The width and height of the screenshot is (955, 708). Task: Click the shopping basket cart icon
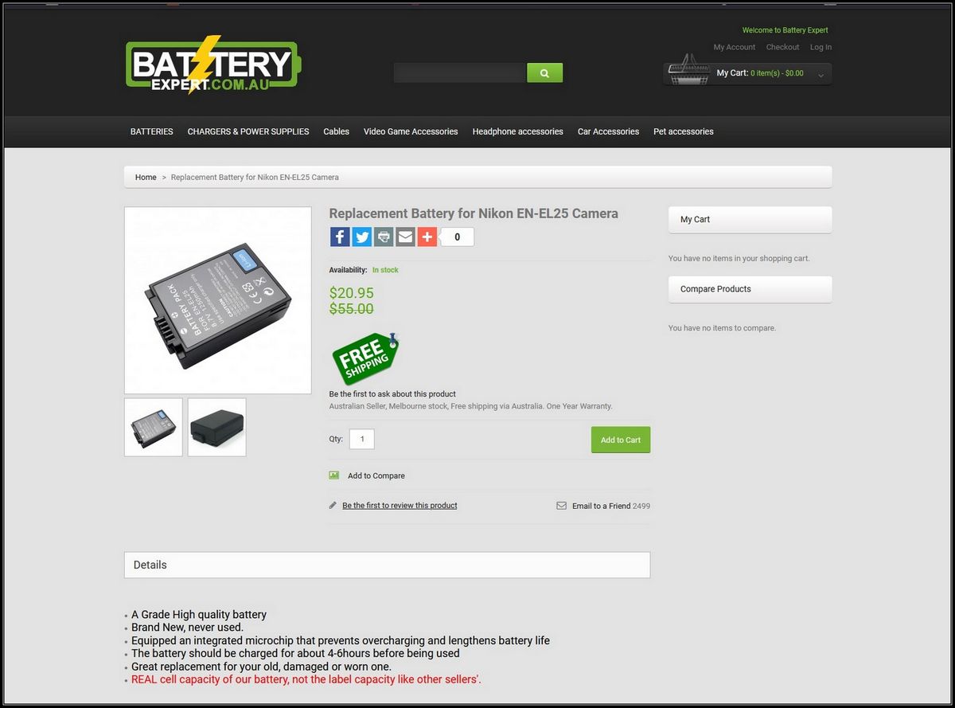click(x=688, y=70)
